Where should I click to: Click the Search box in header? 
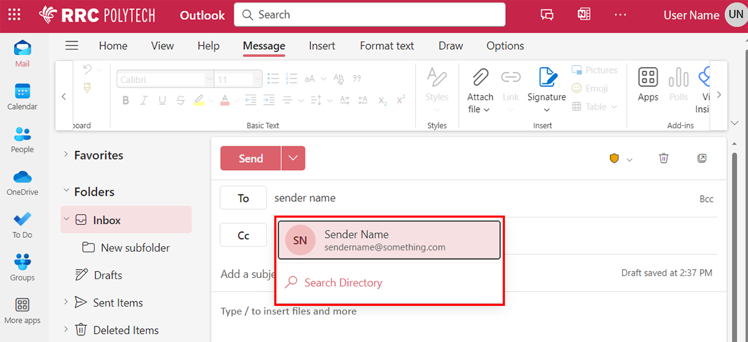[369, 15]
